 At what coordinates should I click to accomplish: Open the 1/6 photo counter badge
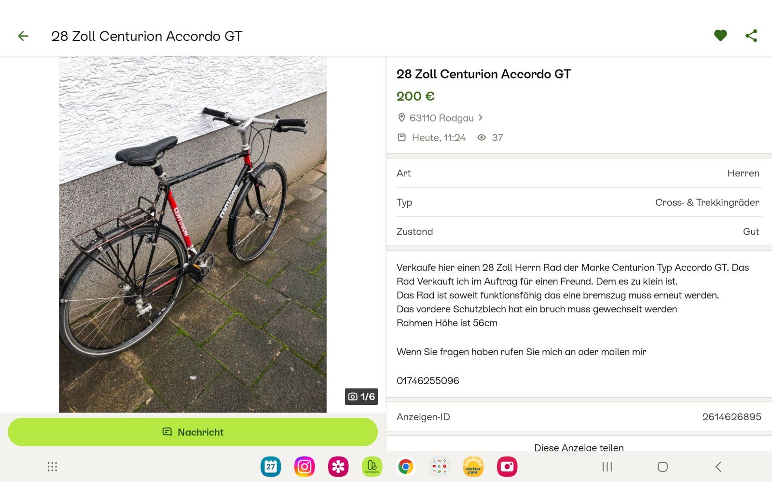[x=361, y=396]
